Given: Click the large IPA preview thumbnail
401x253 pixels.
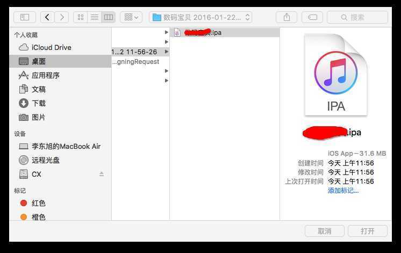Looking at the screenshot, I should (x=336, y=75).
